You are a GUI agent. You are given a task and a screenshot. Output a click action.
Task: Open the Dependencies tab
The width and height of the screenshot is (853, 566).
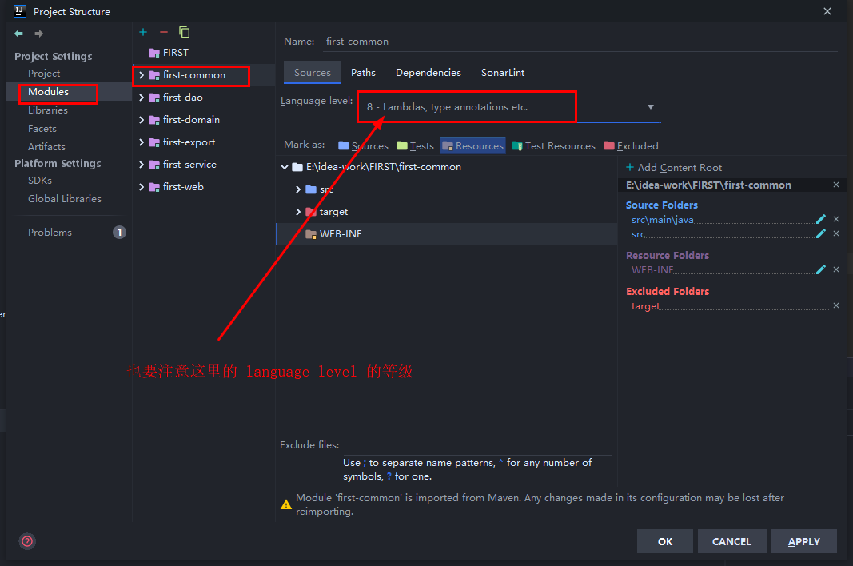tap(428, 72)
